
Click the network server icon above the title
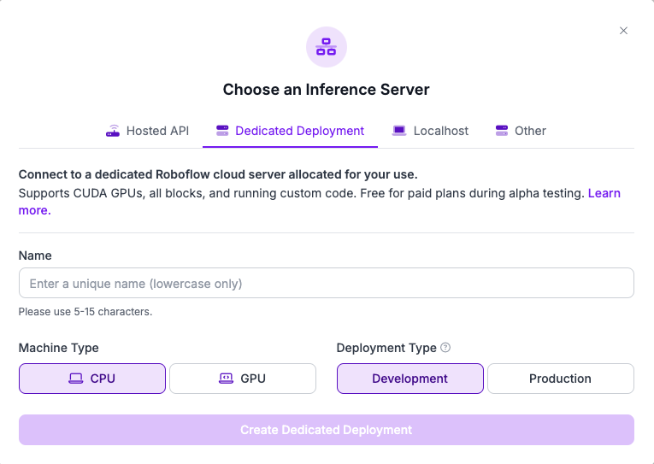(x=327, y=47)
